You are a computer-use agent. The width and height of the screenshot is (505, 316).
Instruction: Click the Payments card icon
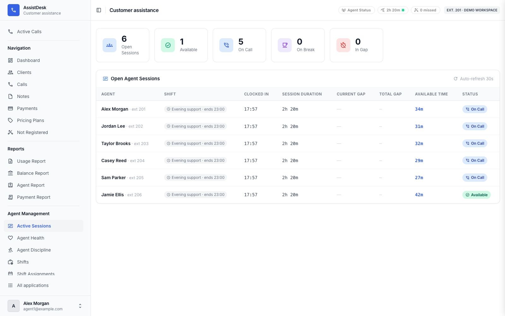point(10,108)
